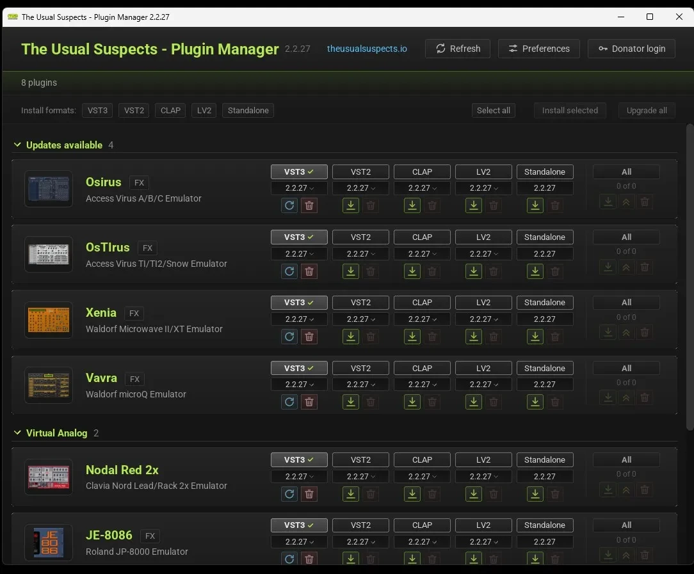694x574 pixels.
Task: Collapse the Updates available section
Action: click(x=17, y=145)
